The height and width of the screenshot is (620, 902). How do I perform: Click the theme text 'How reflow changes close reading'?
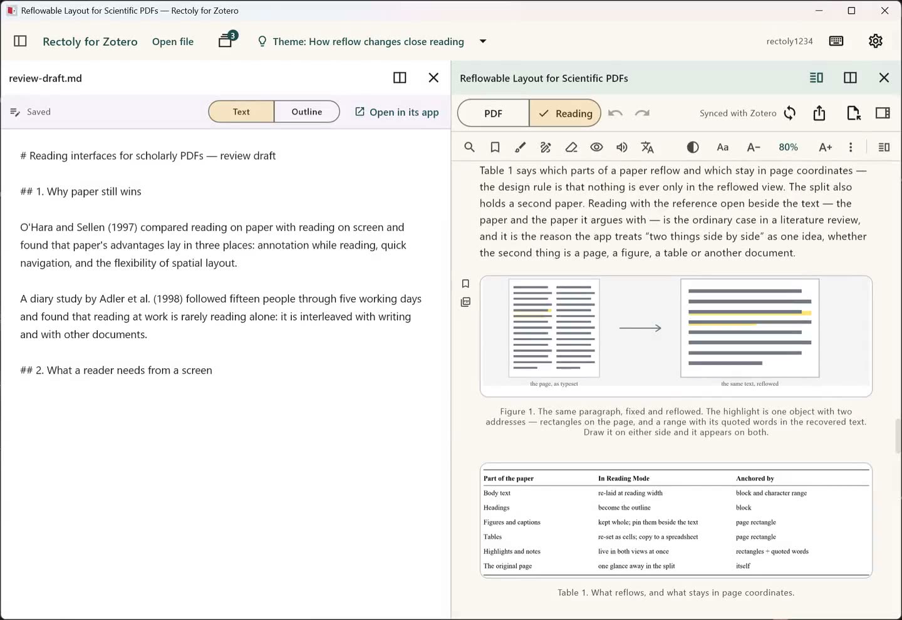tap(386, 41)
